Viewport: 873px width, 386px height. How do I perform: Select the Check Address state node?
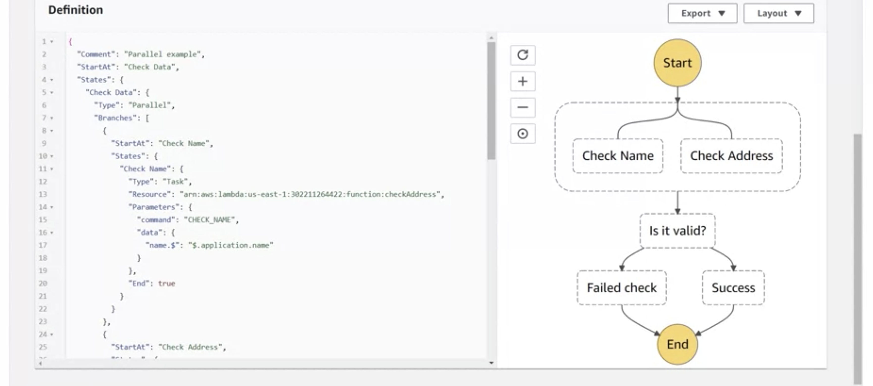(731, 156)
